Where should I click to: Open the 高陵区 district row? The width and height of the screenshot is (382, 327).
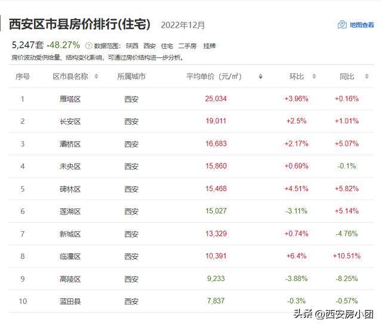(192, 279)
